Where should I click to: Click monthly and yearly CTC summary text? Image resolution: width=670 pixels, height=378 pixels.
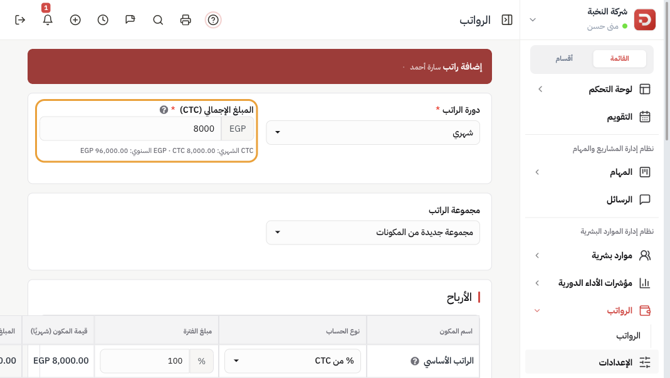[167, 150]
